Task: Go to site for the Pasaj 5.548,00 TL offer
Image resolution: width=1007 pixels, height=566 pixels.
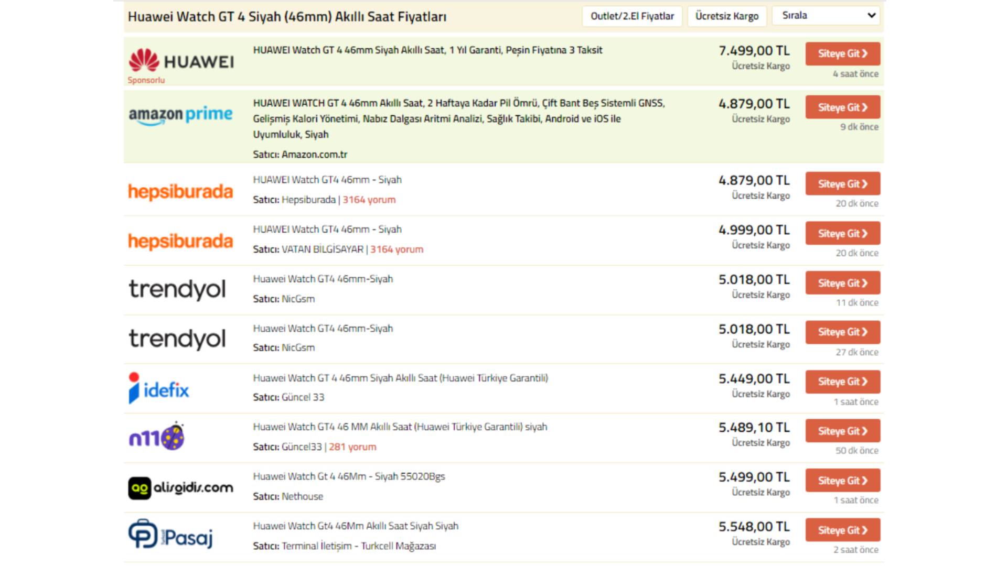Action: click(843, 530)
